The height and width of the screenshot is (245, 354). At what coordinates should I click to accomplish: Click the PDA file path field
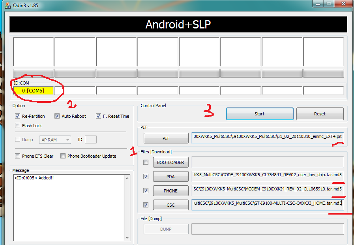click(268, 176)
